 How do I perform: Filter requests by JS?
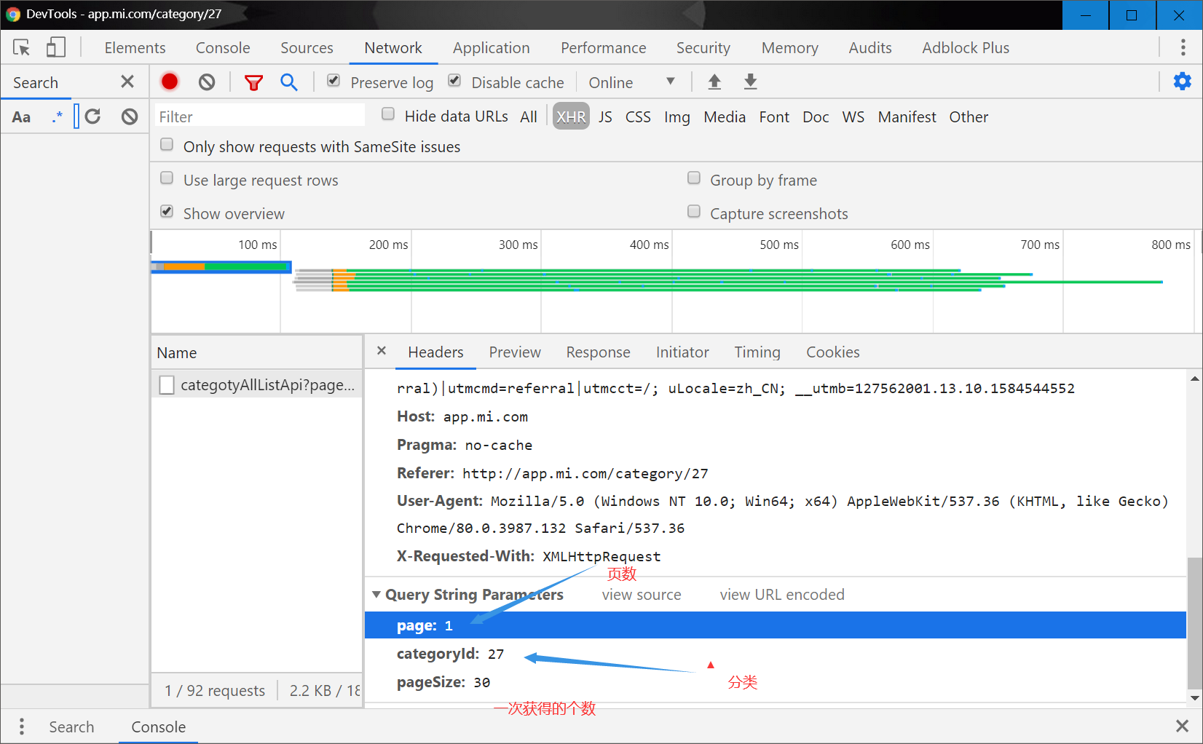coord(605,117)
